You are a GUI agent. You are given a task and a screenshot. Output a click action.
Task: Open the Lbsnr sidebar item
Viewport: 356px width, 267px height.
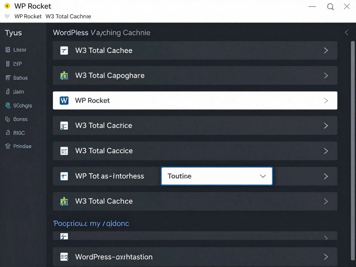point(20,50)
